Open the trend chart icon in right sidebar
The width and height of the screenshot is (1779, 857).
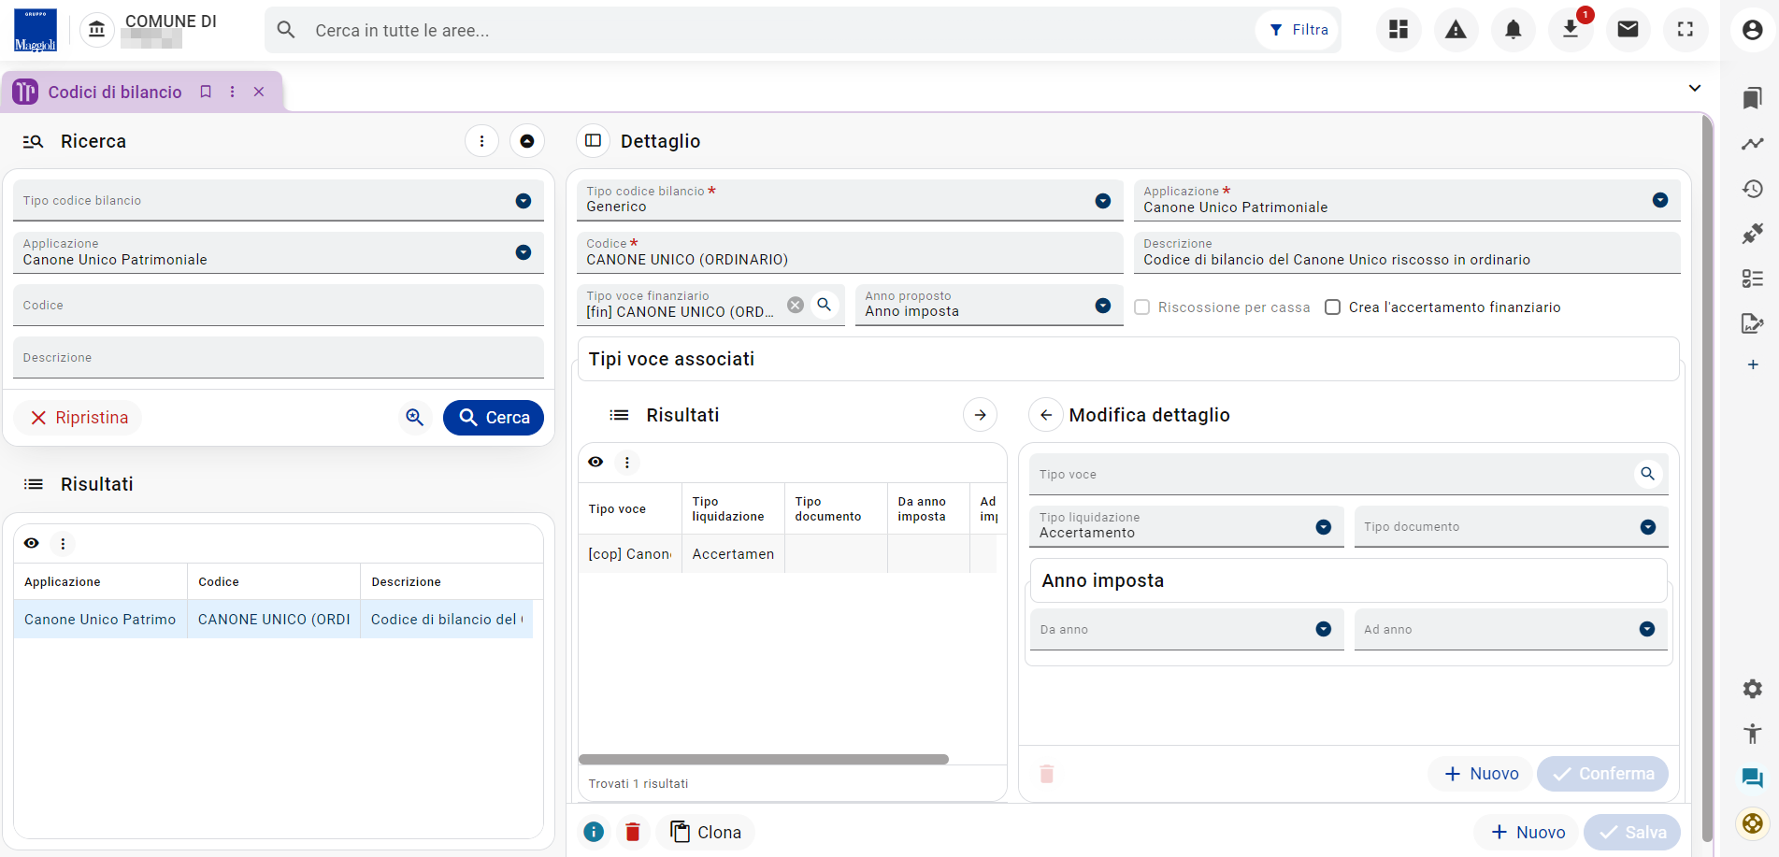point(1753,144)
